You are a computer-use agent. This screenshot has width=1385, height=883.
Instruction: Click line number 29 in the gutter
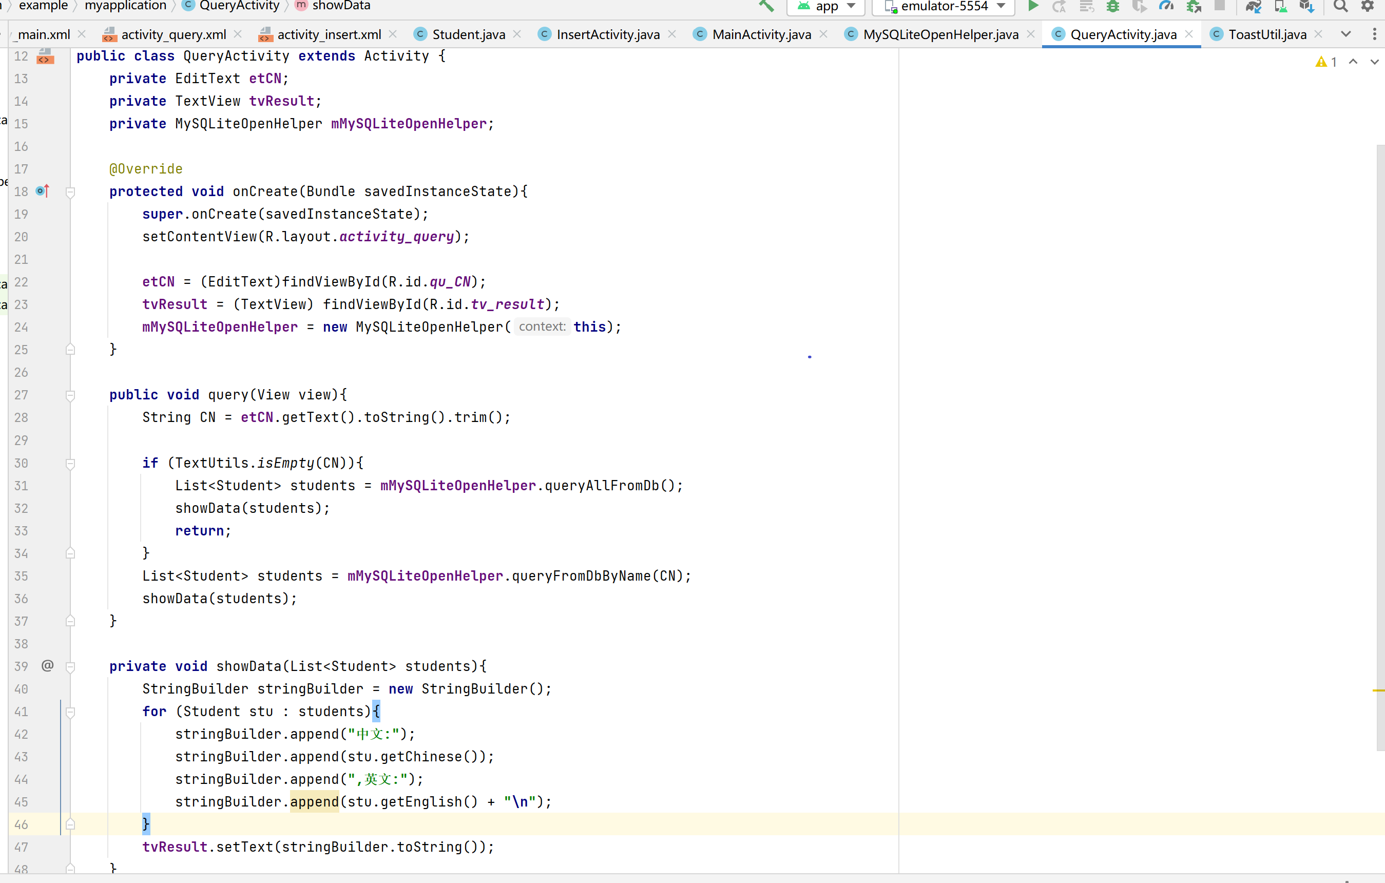[21, 440]
